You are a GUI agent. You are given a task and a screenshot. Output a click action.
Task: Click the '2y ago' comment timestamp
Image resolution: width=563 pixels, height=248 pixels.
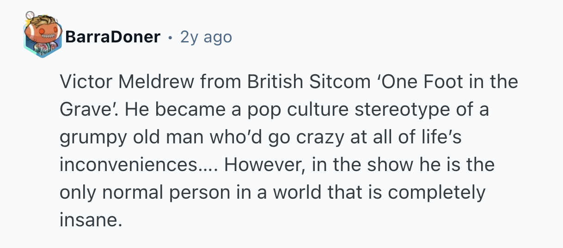[206, 37]
